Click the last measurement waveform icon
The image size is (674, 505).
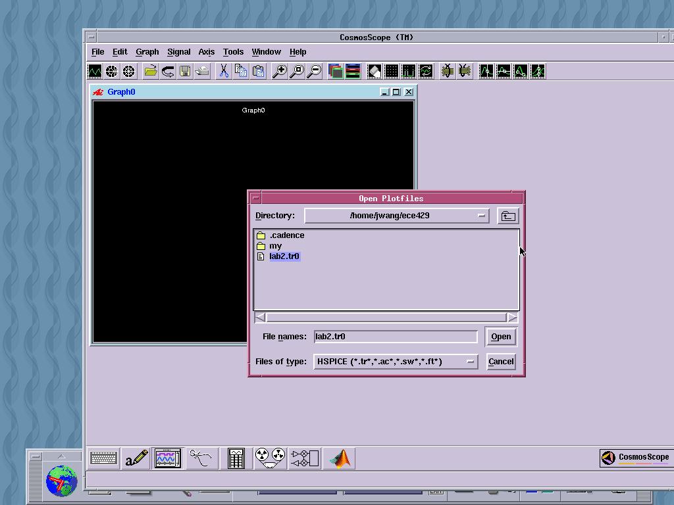click(538, 71)
